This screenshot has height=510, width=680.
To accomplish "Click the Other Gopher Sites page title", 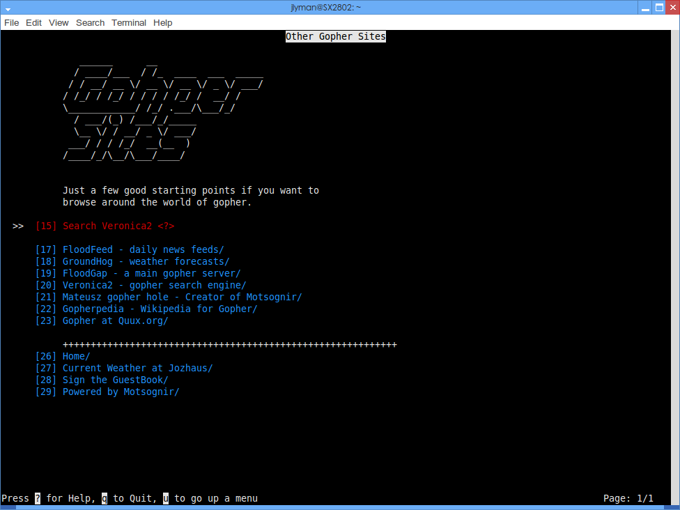I will tap(335, 36).
